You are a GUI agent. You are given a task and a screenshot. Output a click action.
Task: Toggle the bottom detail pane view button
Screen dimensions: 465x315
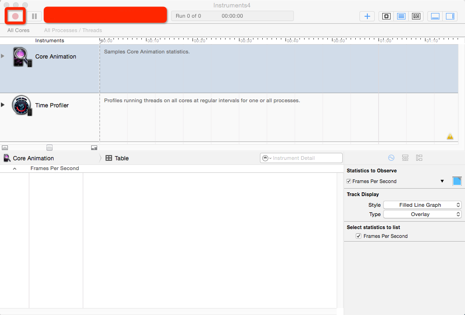tap(435, 16)
